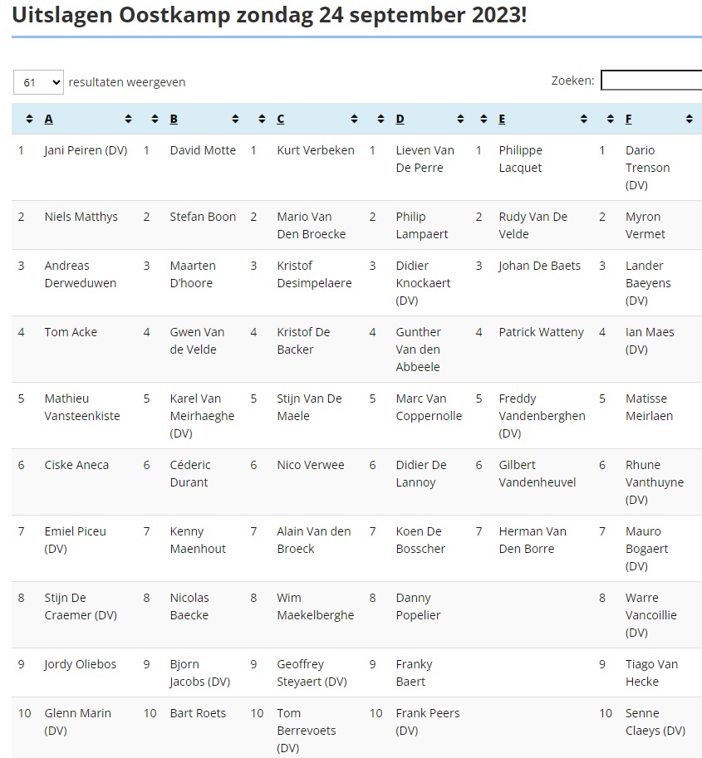Select the cell Tom Acke
This screenshot has height=758, width=702.
pyautogui.click(x=71, y=332)
